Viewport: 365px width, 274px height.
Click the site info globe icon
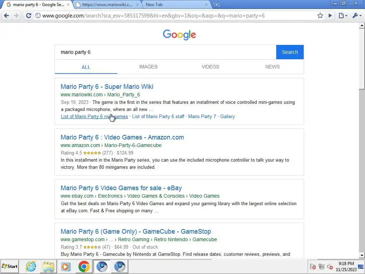(x=38, y=16)
